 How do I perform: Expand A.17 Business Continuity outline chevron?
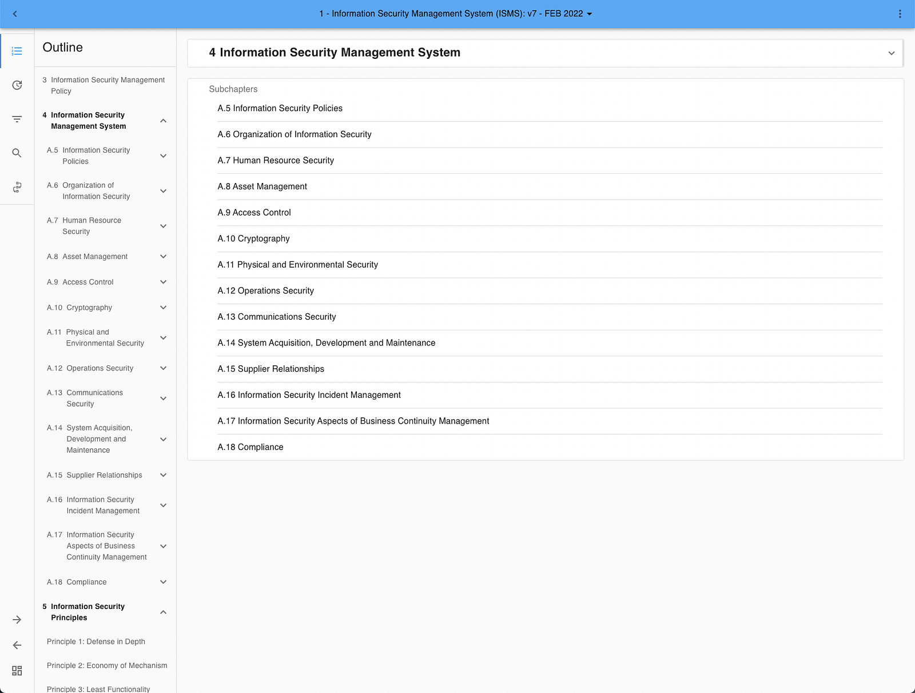click(x=163, y=546)
